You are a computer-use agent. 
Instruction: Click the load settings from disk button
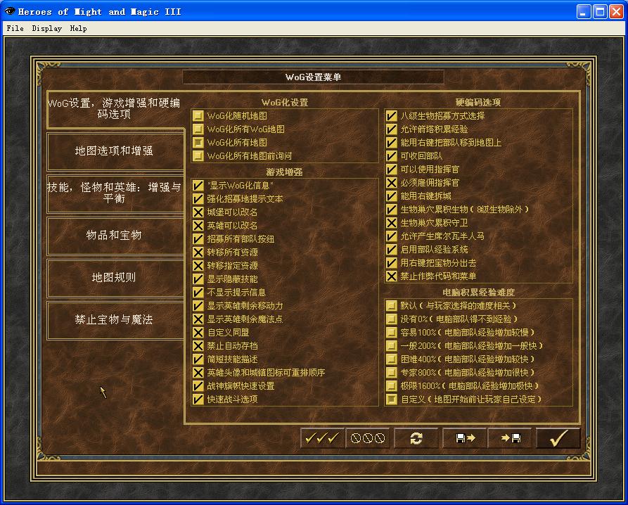pos(510,437)
